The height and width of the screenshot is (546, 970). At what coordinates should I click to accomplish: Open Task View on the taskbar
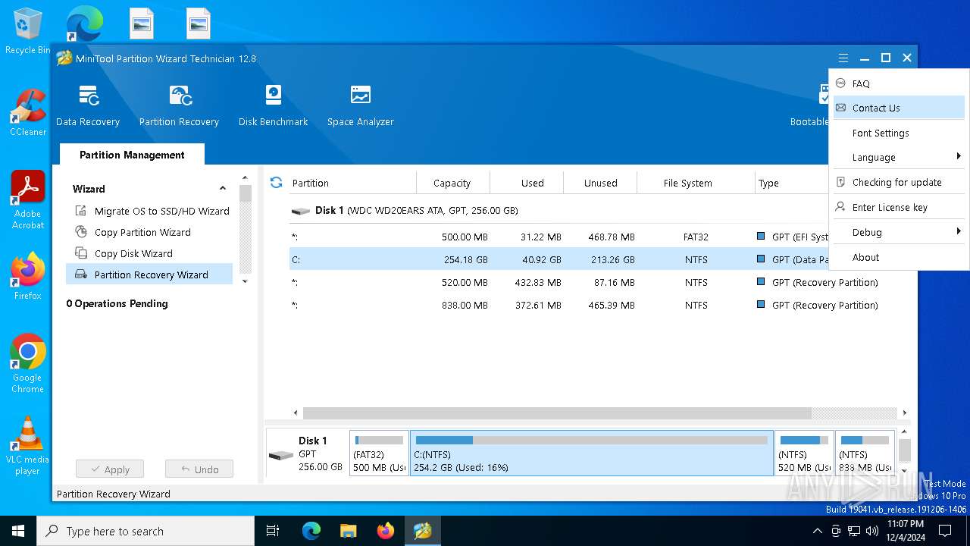tap(273, 531)
